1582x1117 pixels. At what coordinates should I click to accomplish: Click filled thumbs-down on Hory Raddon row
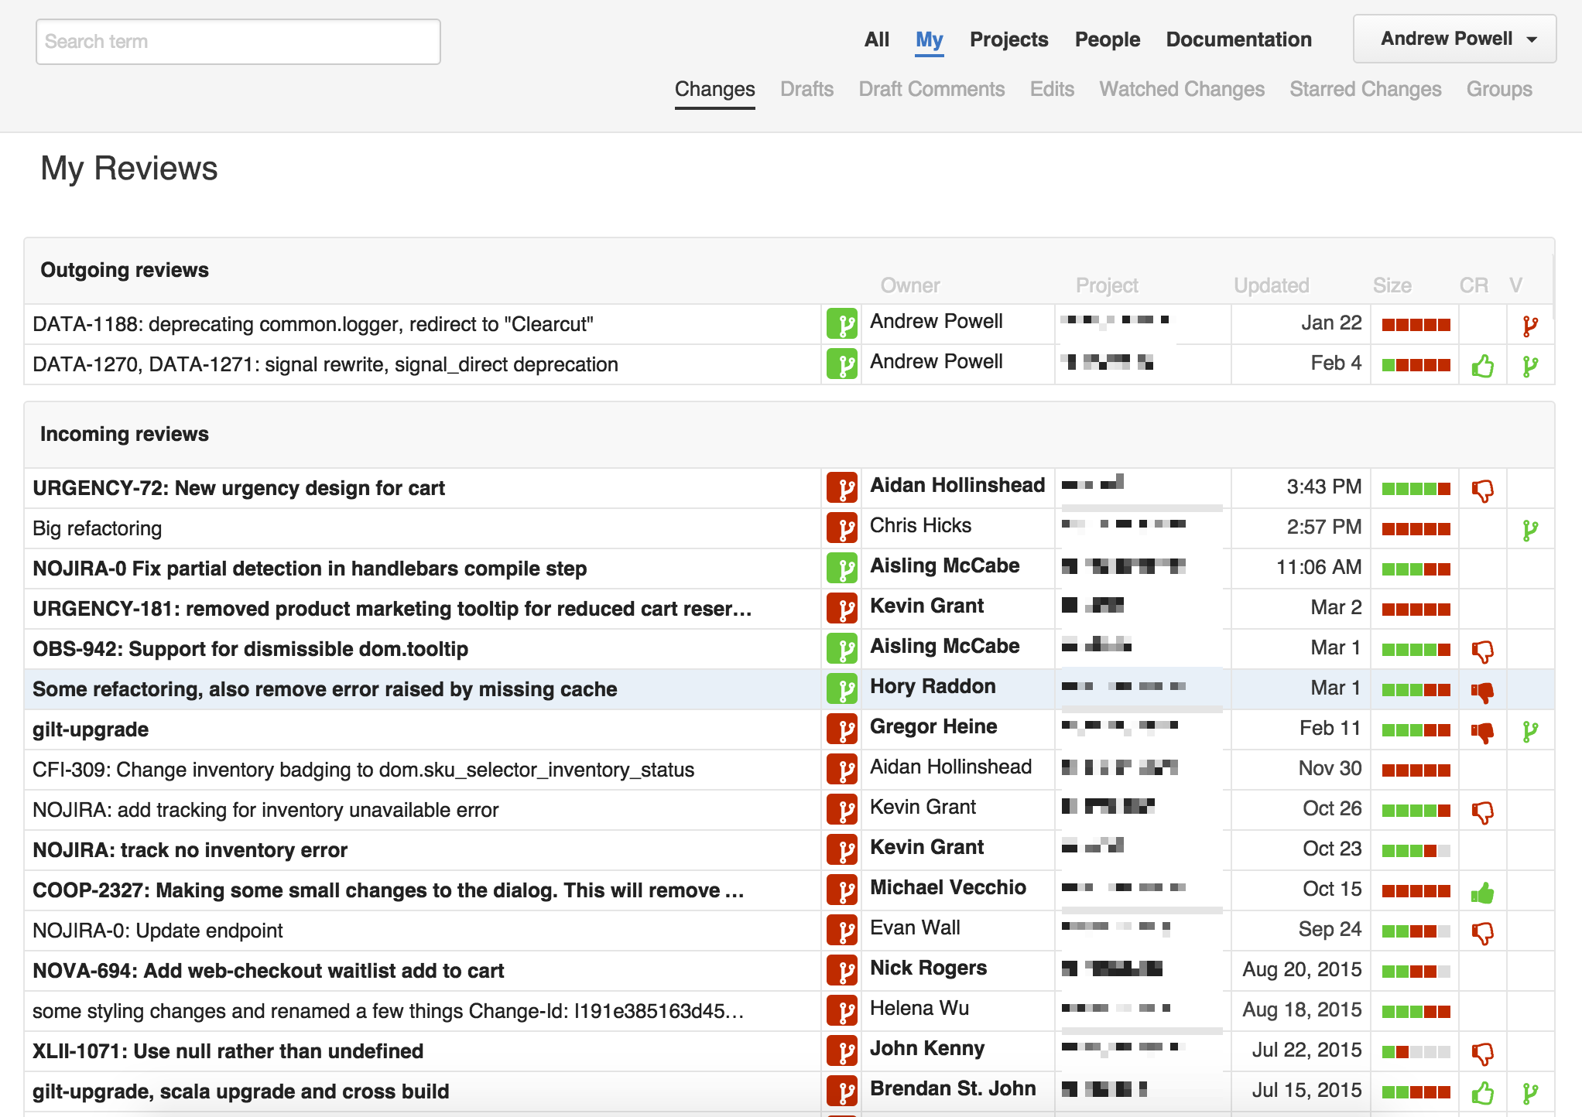tap(1482, 692)
